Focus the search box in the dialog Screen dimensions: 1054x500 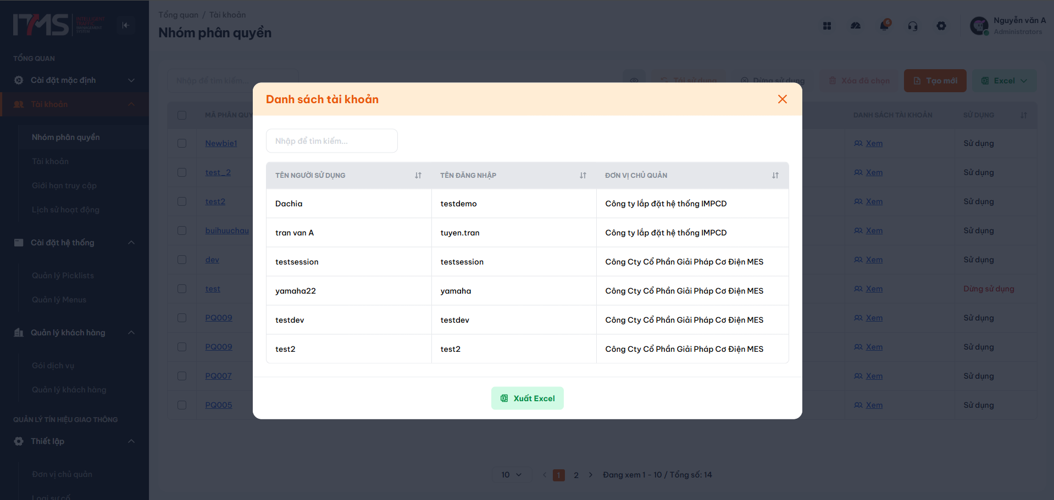332,141
